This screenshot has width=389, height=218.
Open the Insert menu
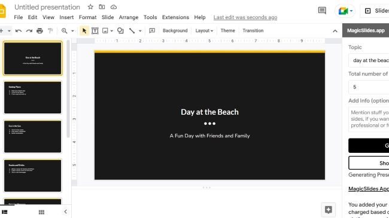click(66, 17)
